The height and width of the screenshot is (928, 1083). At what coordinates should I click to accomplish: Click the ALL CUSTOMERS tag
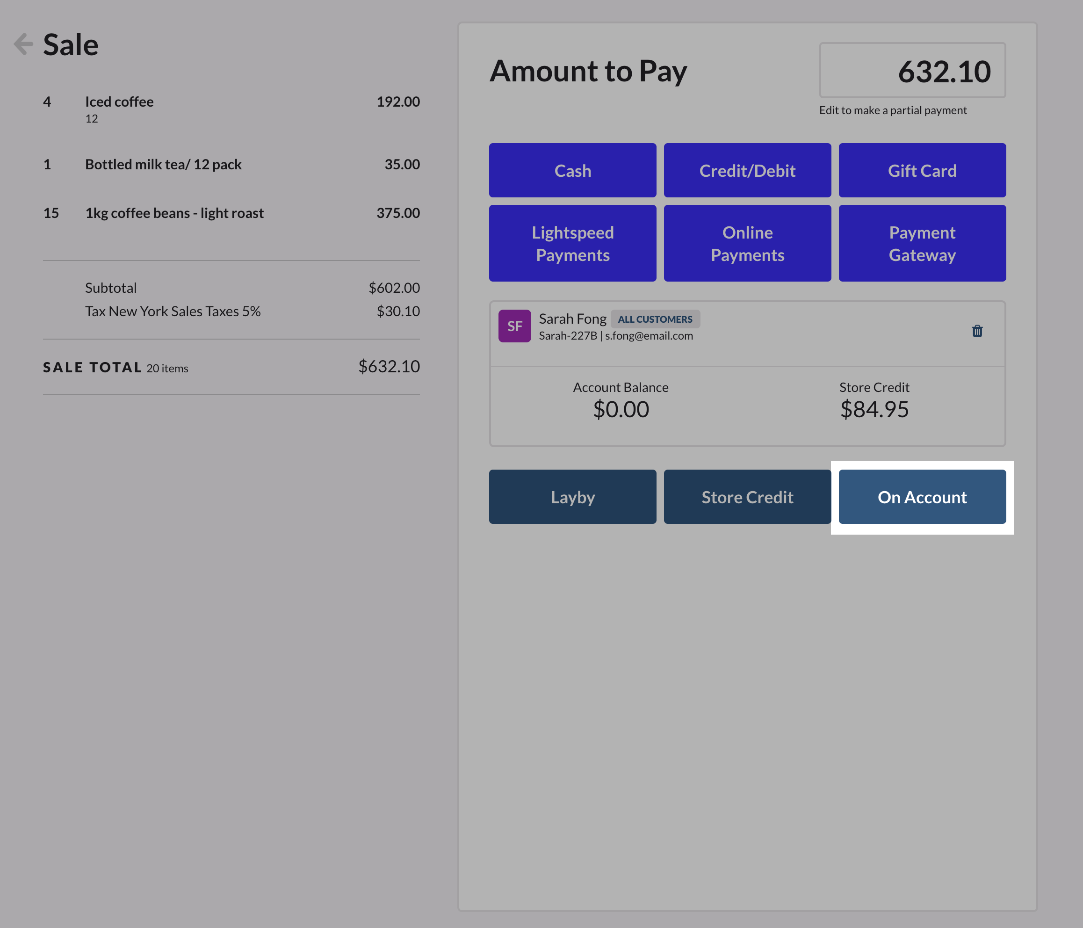point(655,319)
